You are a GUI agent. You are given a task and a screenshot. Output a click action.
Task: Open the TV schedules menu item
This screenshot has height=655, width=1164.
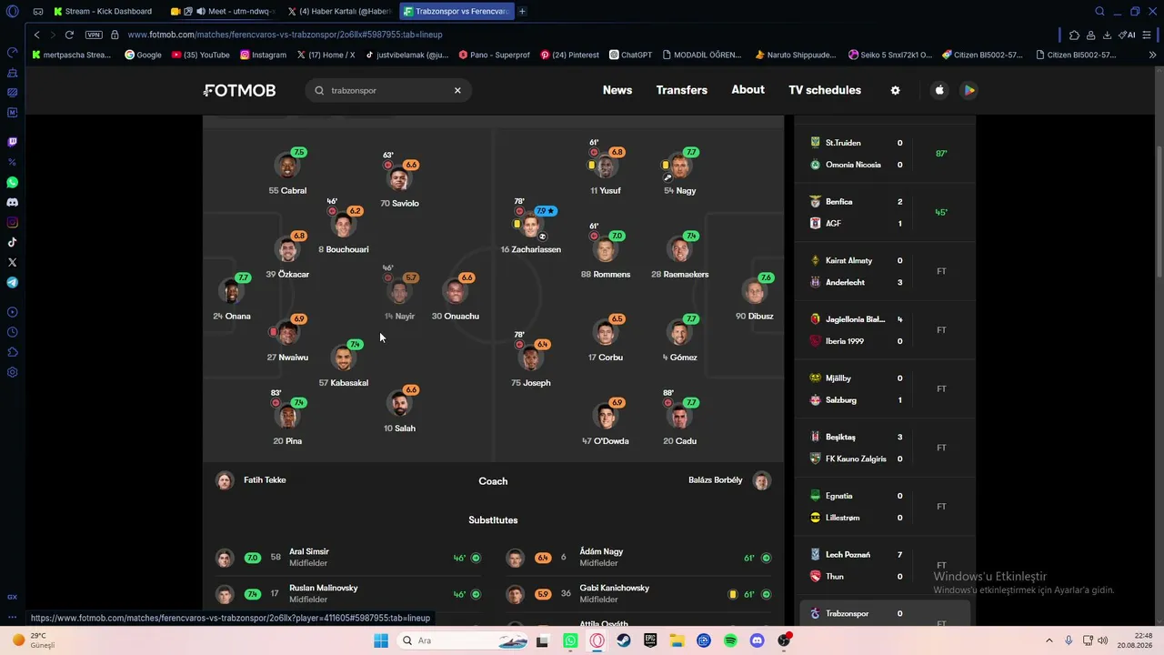click(x=825, y=90)
